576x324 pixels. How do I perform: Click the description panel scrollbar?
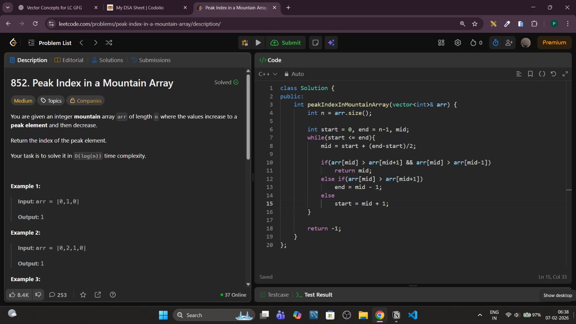click(x=248, y=118)
